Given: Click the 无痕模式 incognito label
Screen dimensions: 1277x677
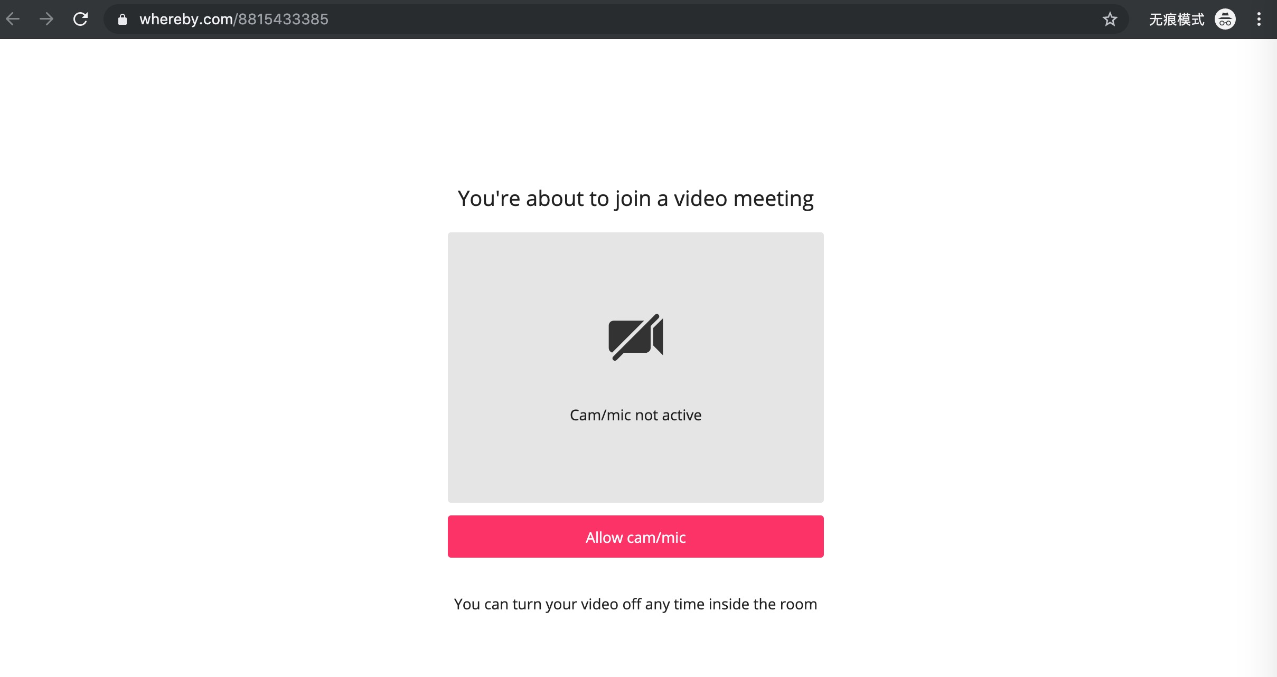Looking at the screenshot, I should click(1176, 20).
